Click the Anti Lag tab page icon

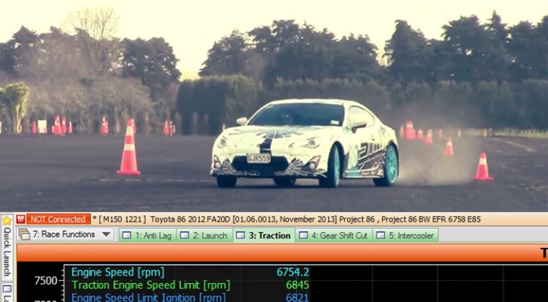(126, 235)
